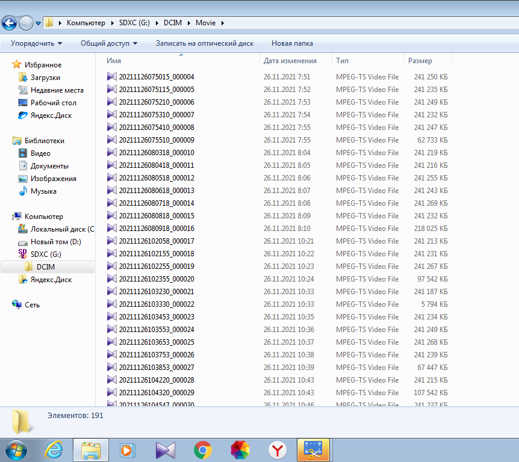Open recent pages dropdown beside the Forward button

39,23
